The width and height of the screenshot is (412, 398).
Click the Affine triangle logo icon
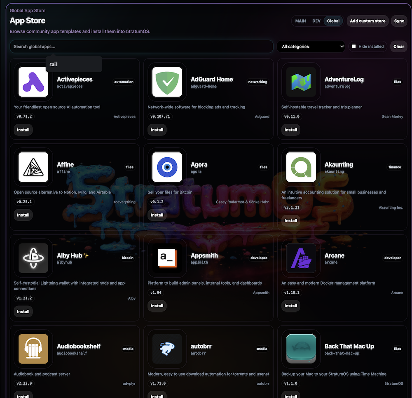point(33,167)
